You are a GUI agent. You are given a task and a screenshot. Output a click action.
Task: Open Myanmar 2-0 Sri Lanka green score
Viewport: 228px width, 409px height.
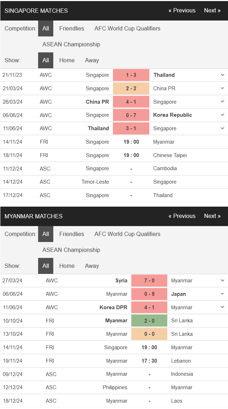[x=149, y=321]
